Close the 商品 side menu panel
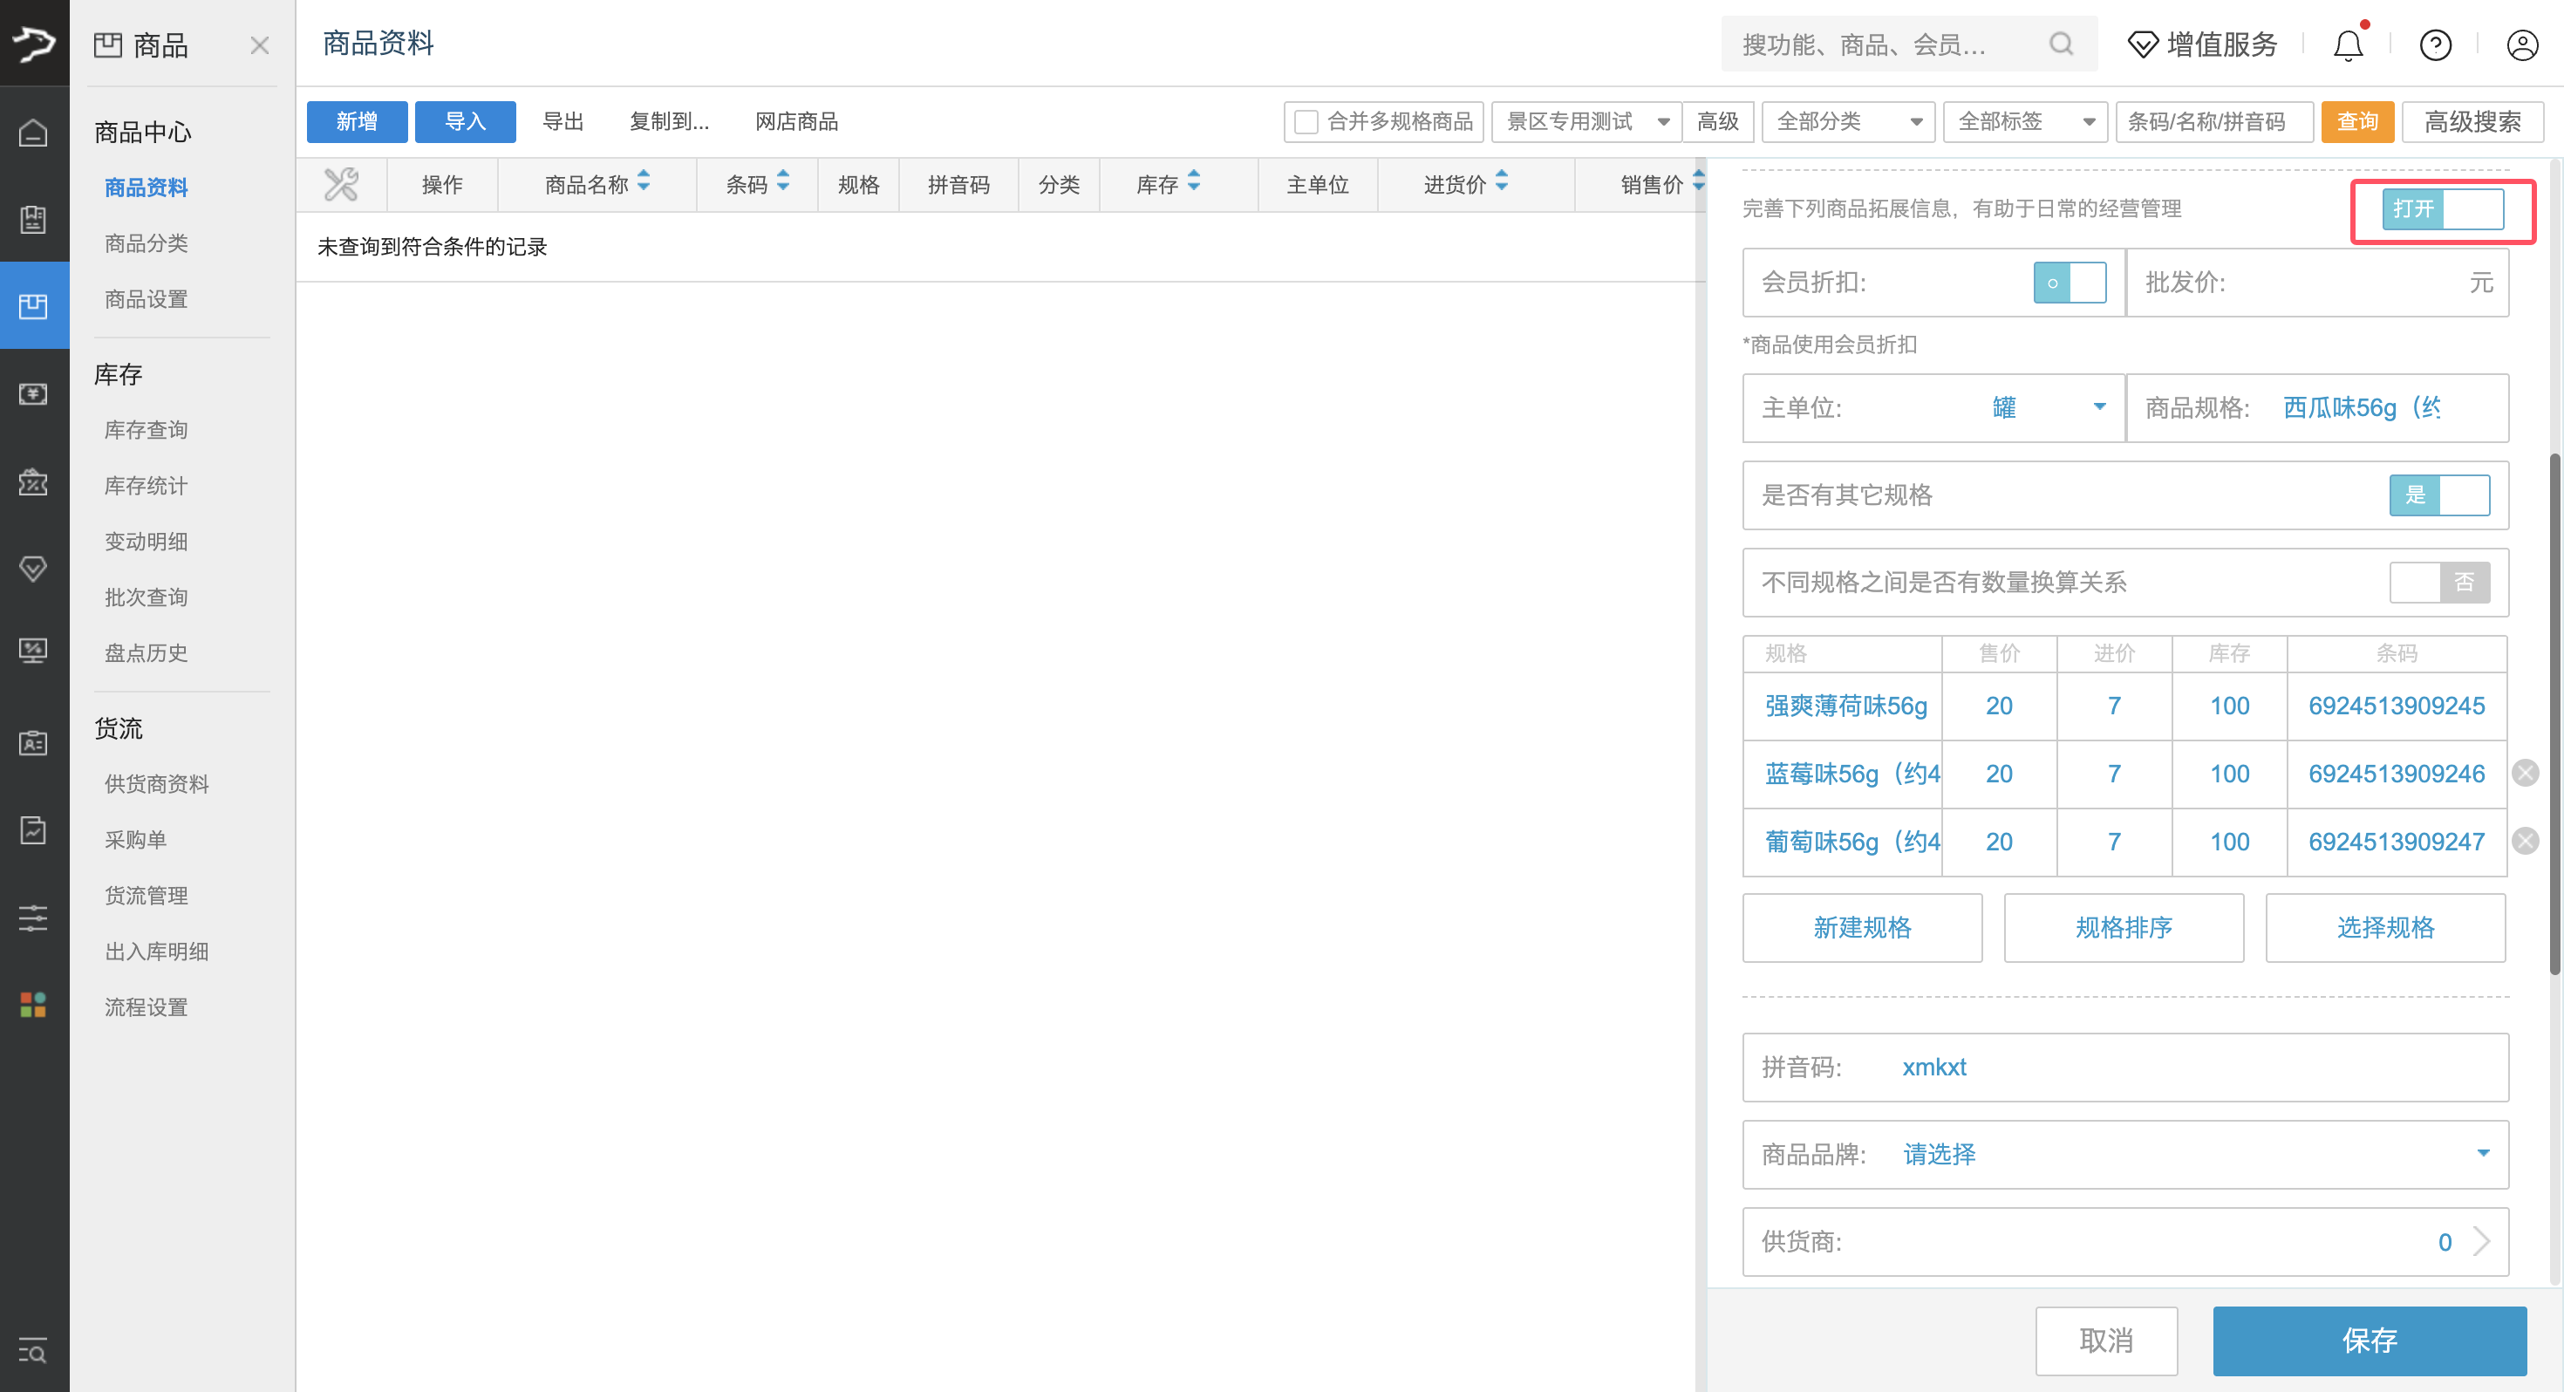Image resolution: width=2564 pixels, height=1392 pixels. click(x=260, y=46)
